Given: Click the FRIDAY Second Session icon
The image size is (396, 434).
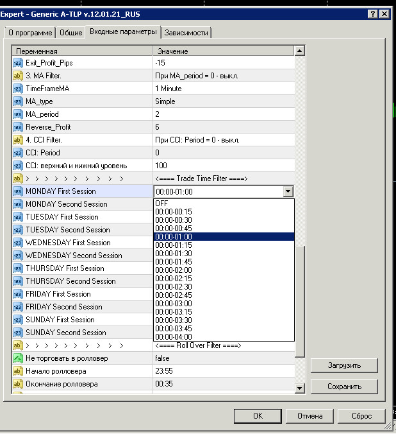Looking at the screenshot, I should tap(17, 307).
